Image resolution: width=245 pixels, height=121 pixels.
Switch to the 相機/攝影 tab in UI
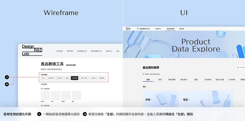point(172,79)
